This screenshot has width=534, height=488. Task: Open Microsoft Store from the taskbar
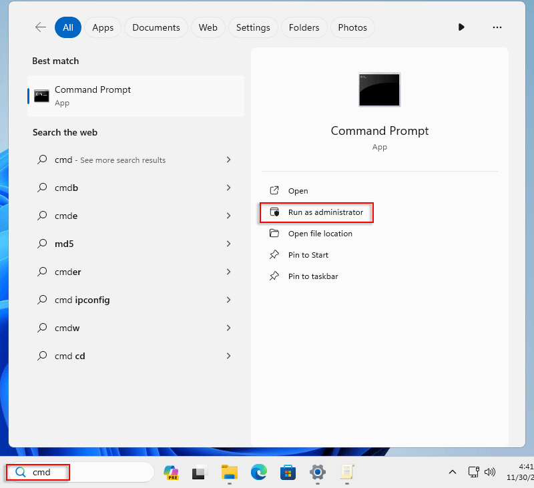tap(288, 473)
